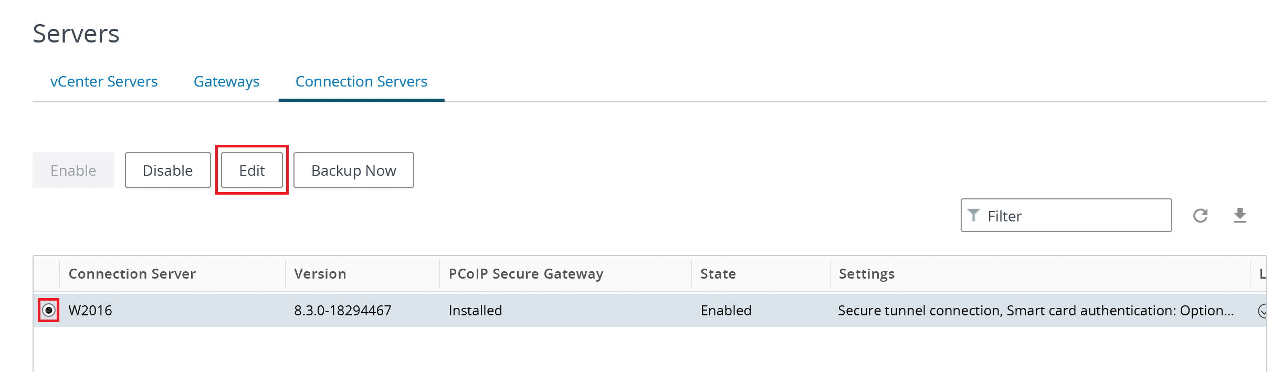Select the W2016 radio button
This screenshot has height=372, width=1272.
tap(49, 310)
